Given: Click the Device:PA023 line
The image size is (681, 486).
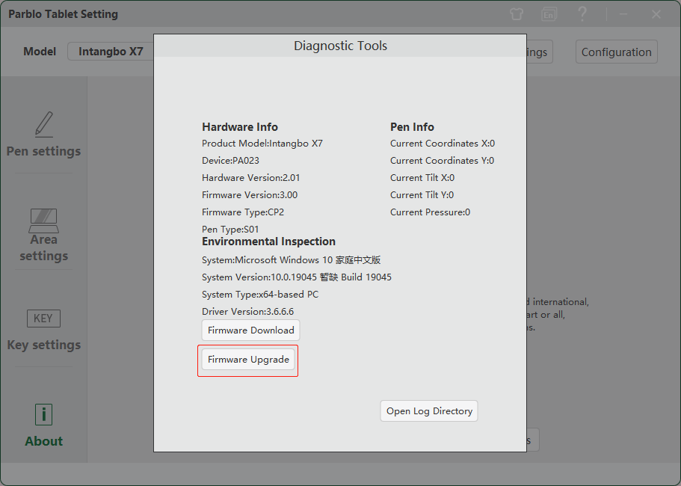Looking at the screenshot, I should (x=231, y=161).
